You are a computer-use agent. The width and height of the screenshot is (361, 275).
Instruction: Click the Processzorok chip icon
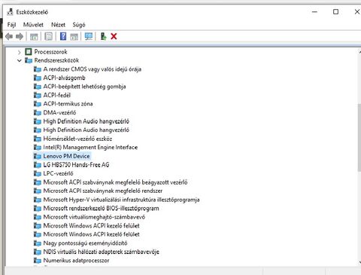29,52
